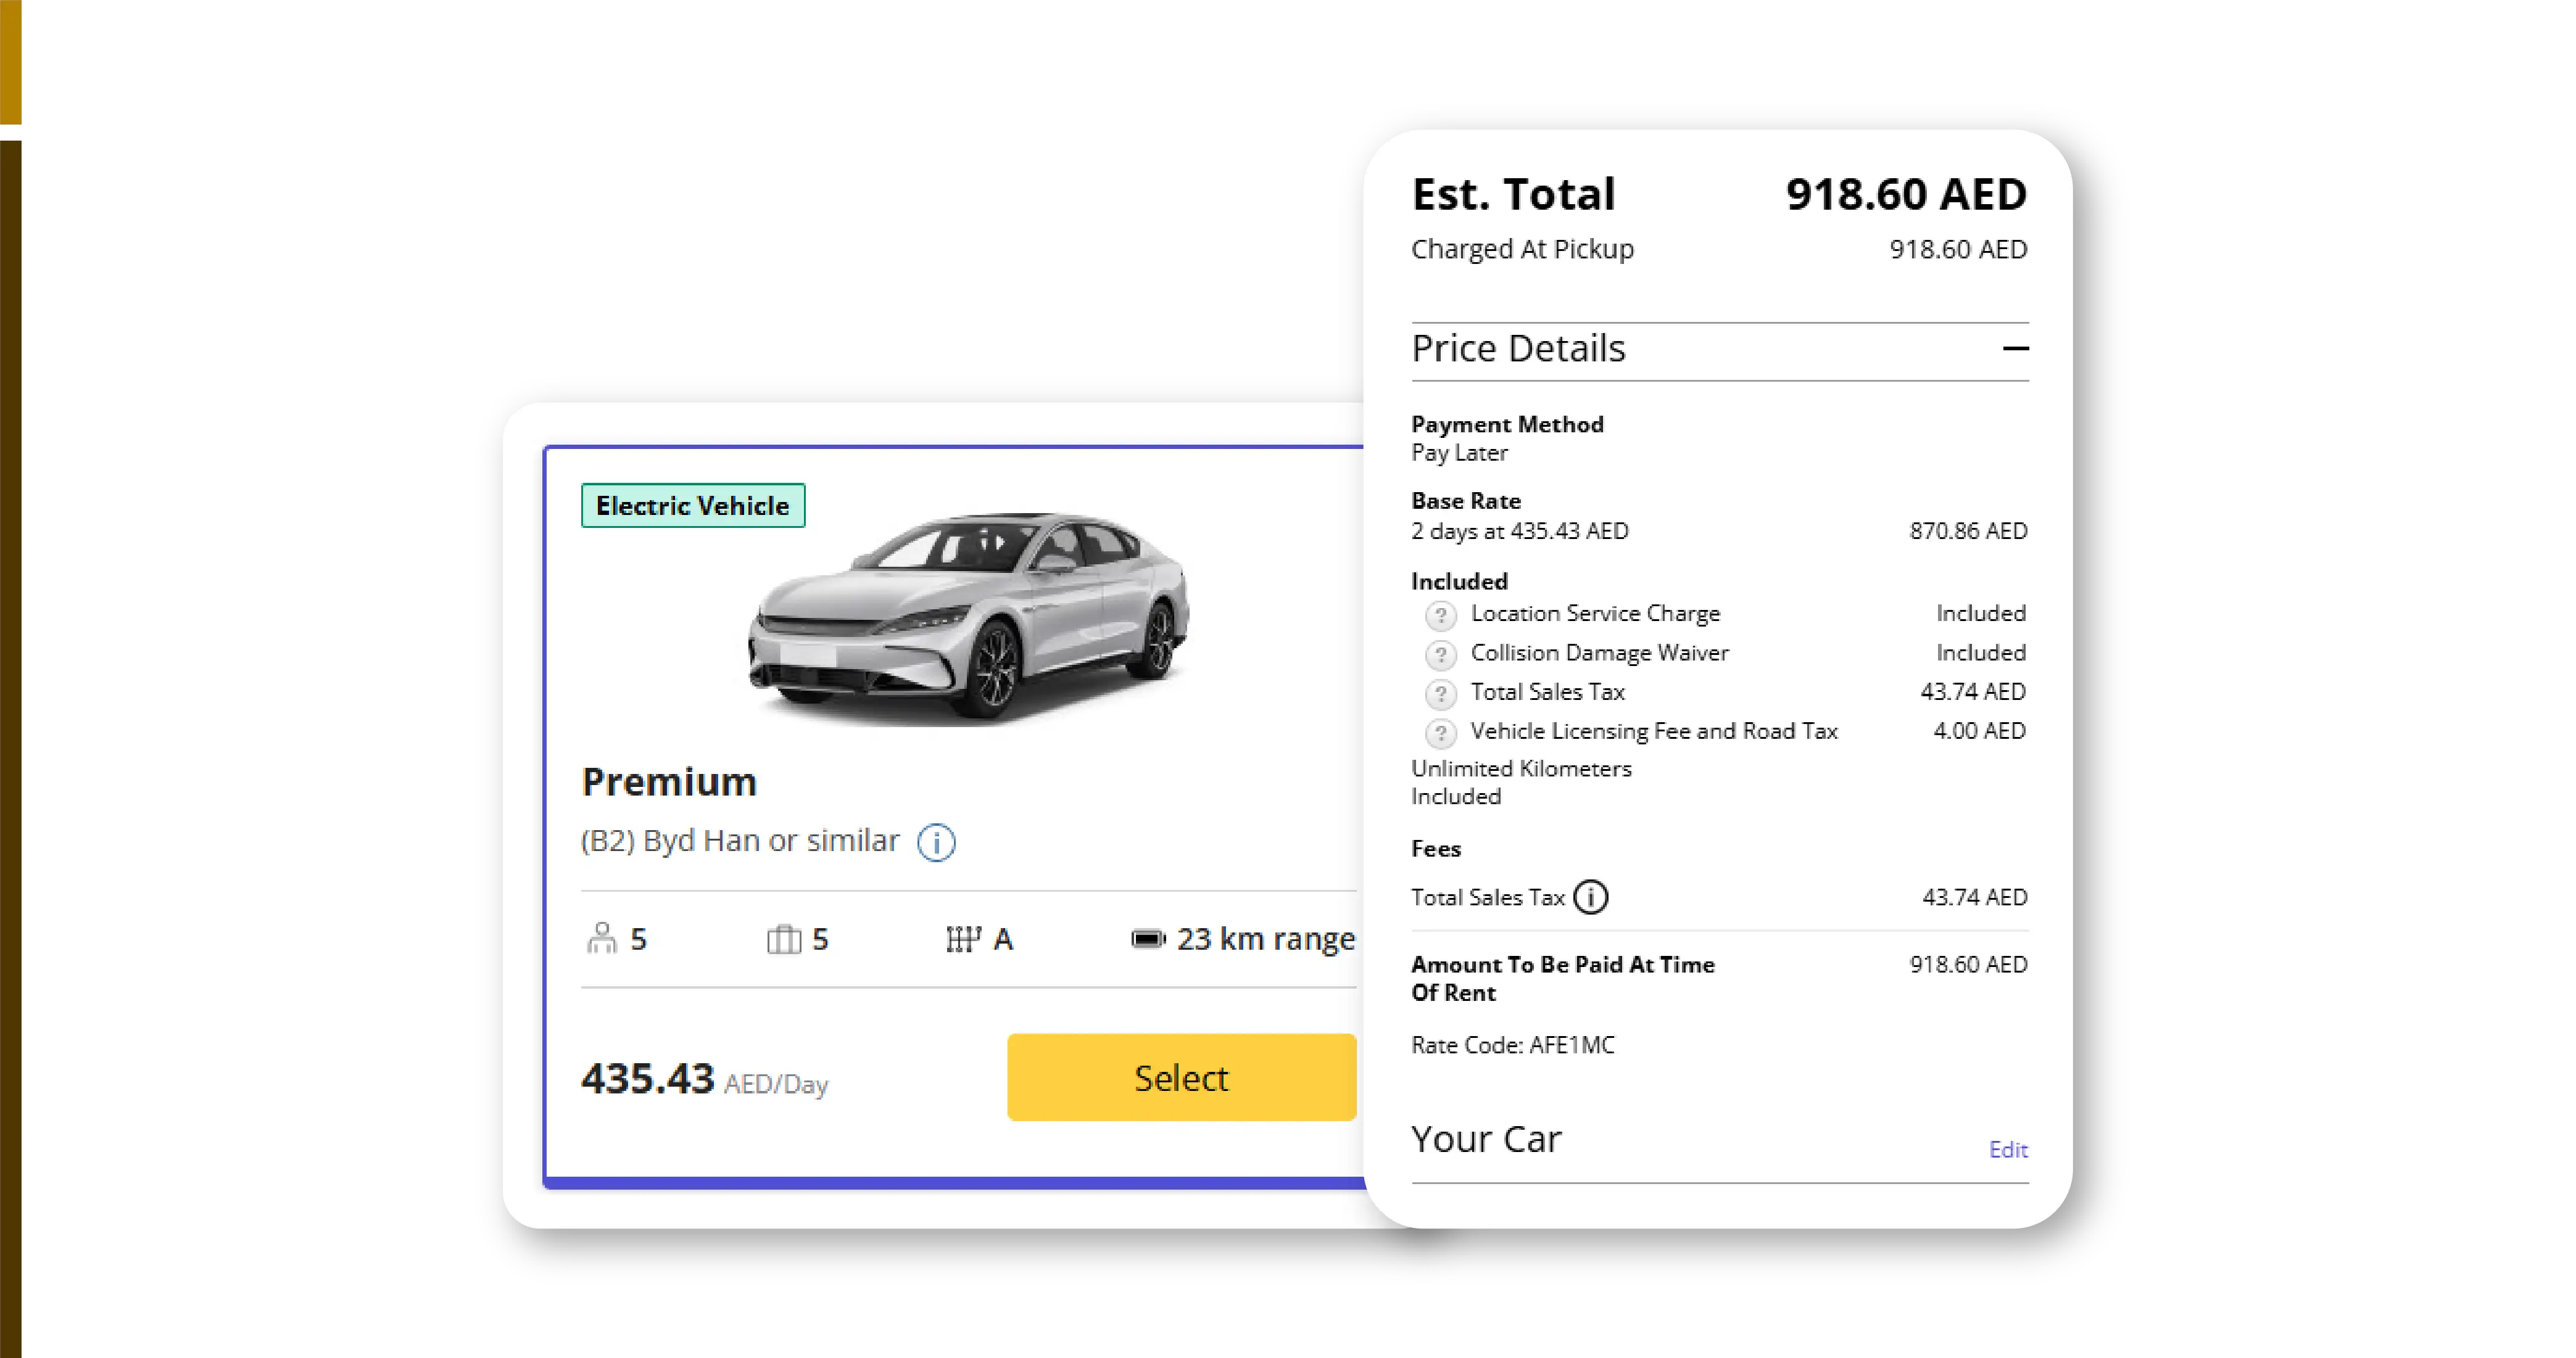Expand the Your Car section

coord(1487,1139)
